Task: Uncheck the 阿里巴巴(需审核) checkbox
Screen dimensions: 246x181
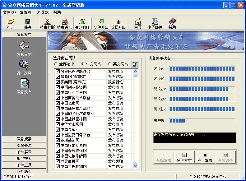Action: pos(58,71)
